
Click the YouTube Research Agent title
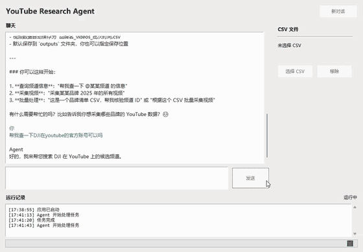pos(50,11)
